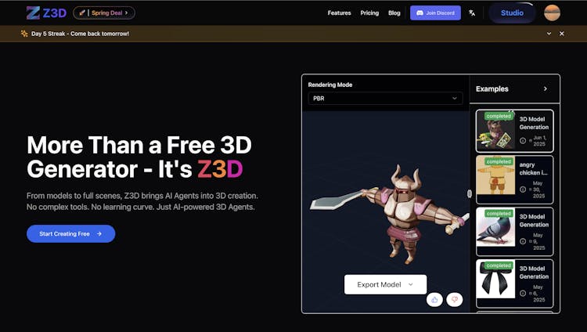
Task: Open the language translate icon
Action: click(x=472, y=13)
